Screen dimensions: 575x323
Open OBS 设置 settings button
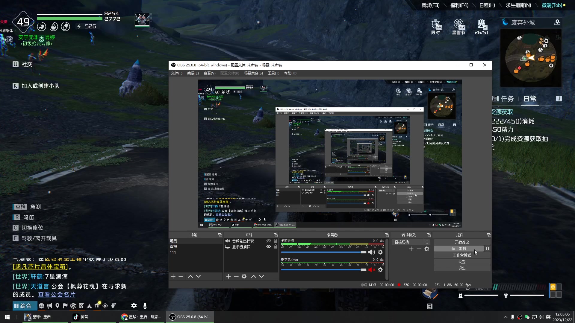(x=462, y=262)
